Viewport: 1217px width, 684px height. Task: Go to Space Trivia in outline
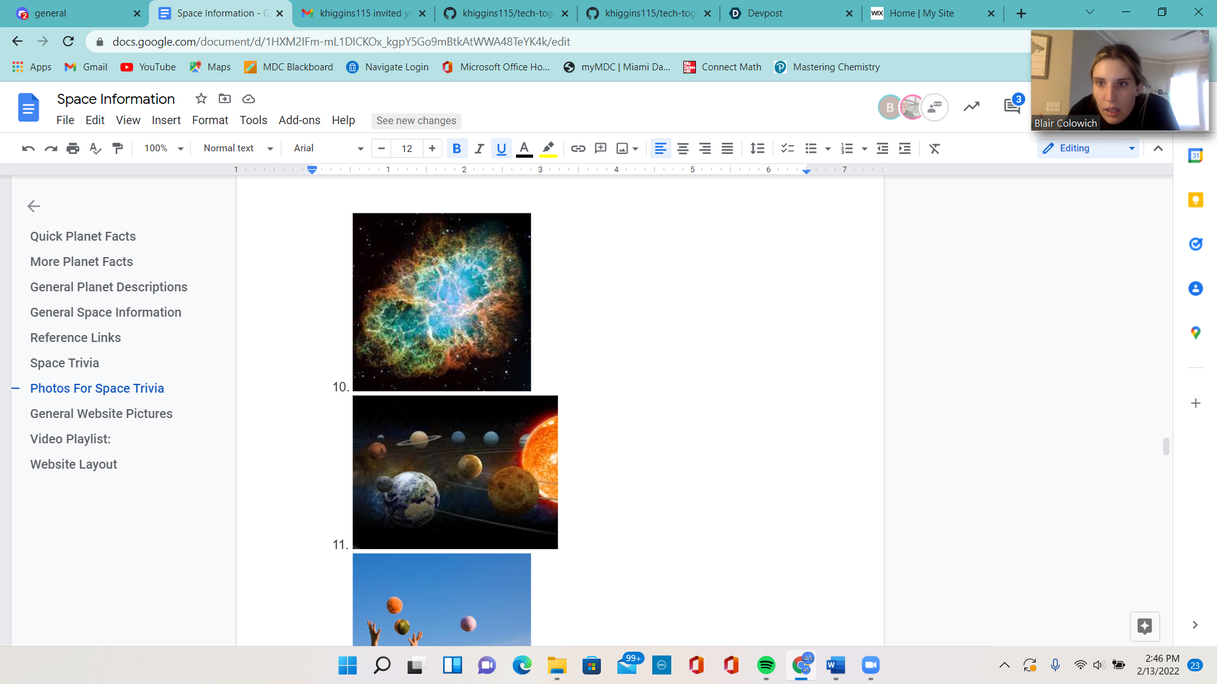tap(65, 363)
